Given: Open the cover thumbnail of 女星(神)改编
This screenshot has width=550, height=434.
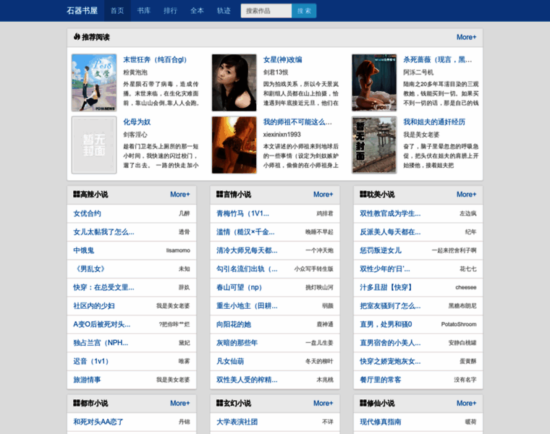Looking at the screenshot, I should [234, 82].
